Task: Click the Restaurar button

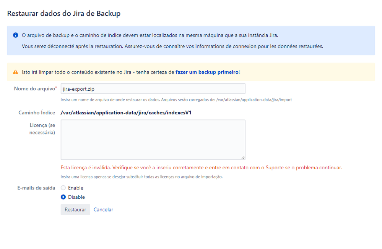Action: click(x=75, y=210)
